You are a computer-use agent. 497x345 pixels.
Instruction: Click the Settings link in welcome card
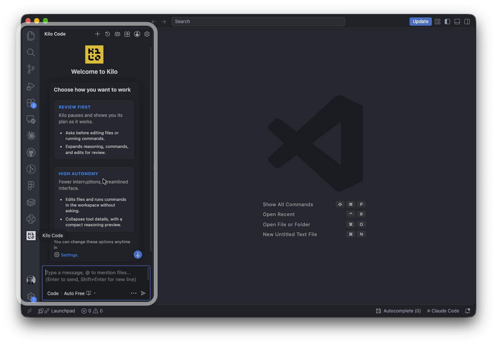[x=70, y=255]
